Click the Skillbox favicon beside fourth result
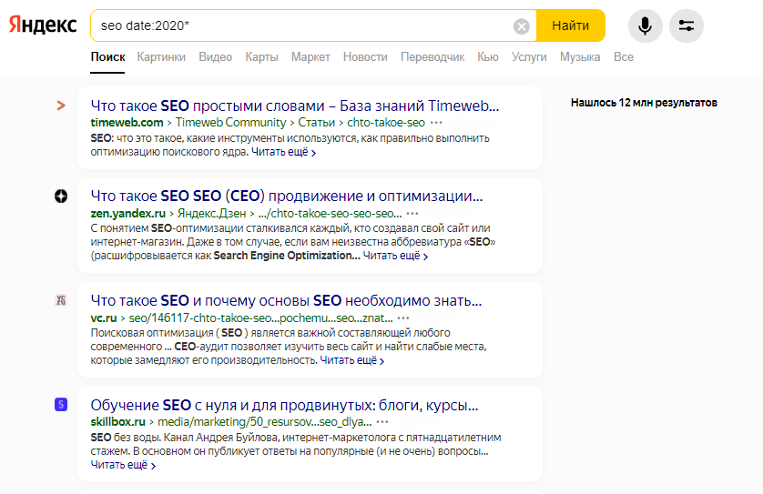 coord(61,404)
